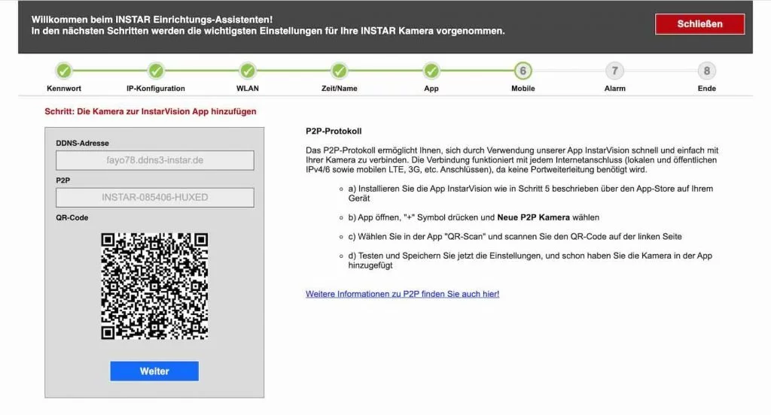Viewport: 771px width, 415px height.
Task: Click the 'Neue P2P Kamera' bold text
Action: (x=534, y=217)
